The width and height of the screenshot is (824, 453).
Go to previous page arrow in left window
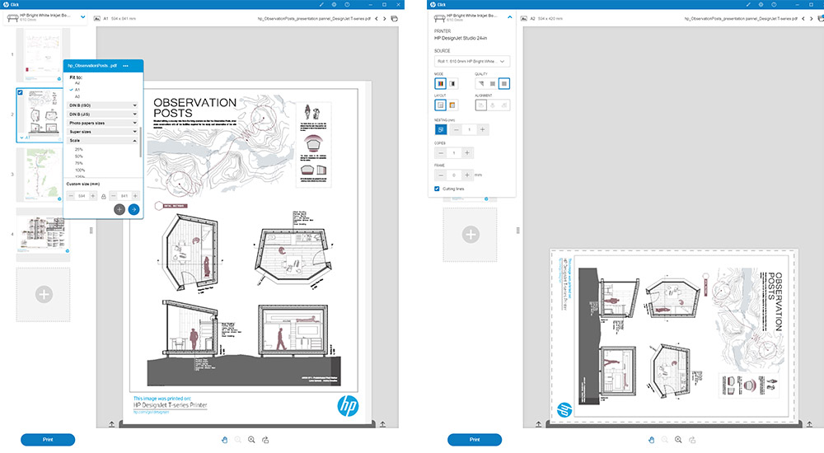(377, 18)
